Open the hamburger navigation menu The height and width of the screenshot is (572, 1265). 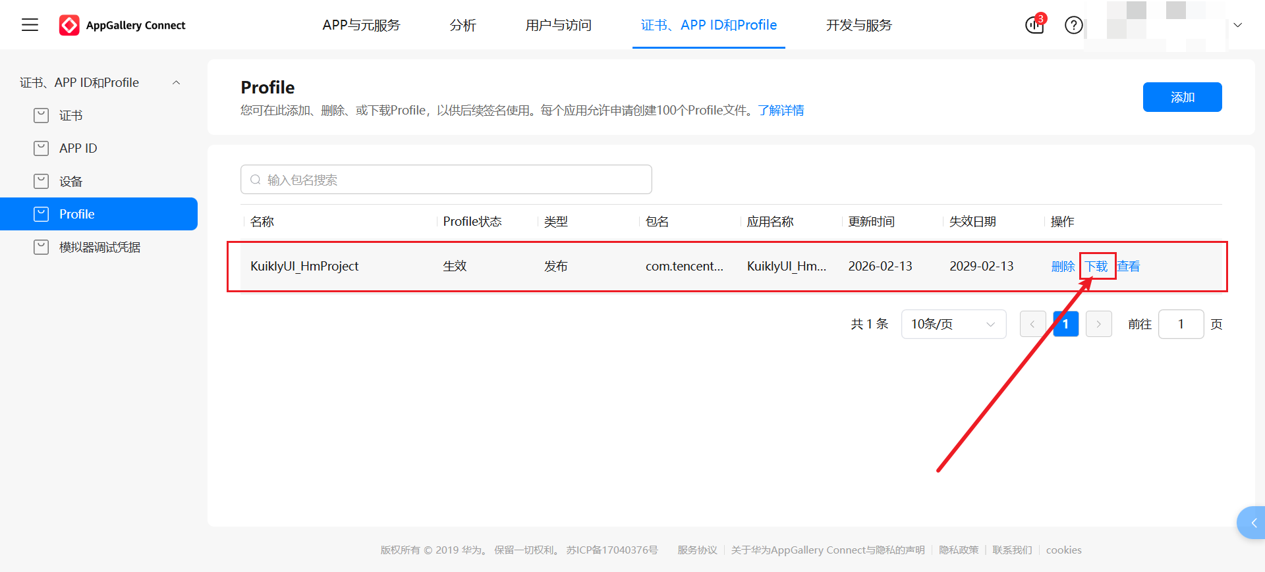30,25
